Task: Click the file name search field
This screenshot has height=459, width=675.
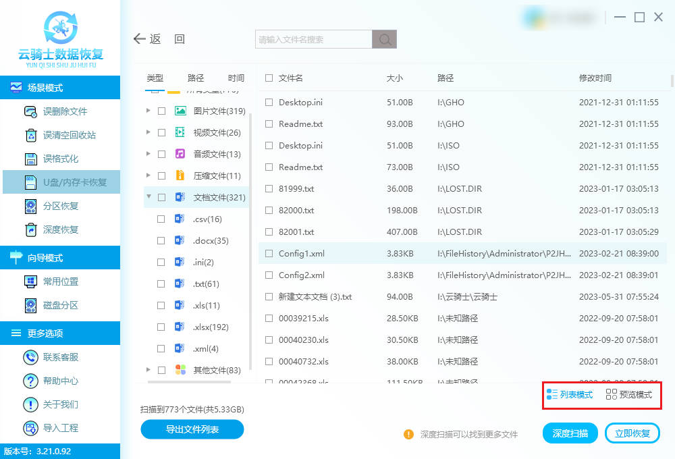Action: (313, 39)
